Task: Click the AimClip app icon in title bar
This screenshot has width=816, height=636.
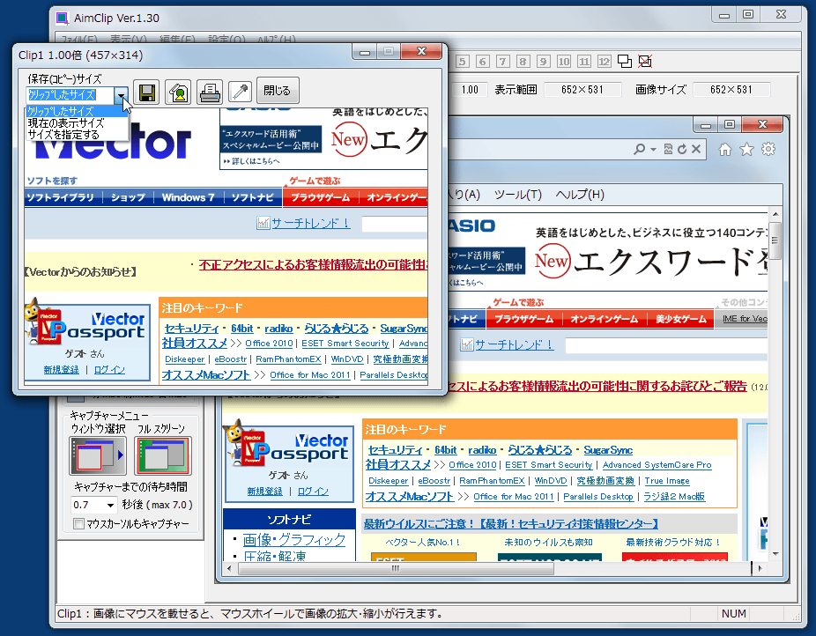Action: point(63,18)
